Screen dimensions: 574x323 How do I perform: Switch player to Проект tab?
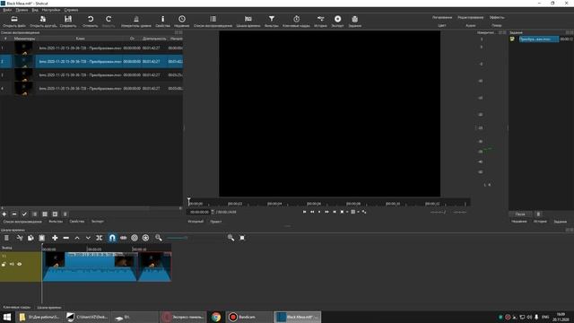[216, 222]
